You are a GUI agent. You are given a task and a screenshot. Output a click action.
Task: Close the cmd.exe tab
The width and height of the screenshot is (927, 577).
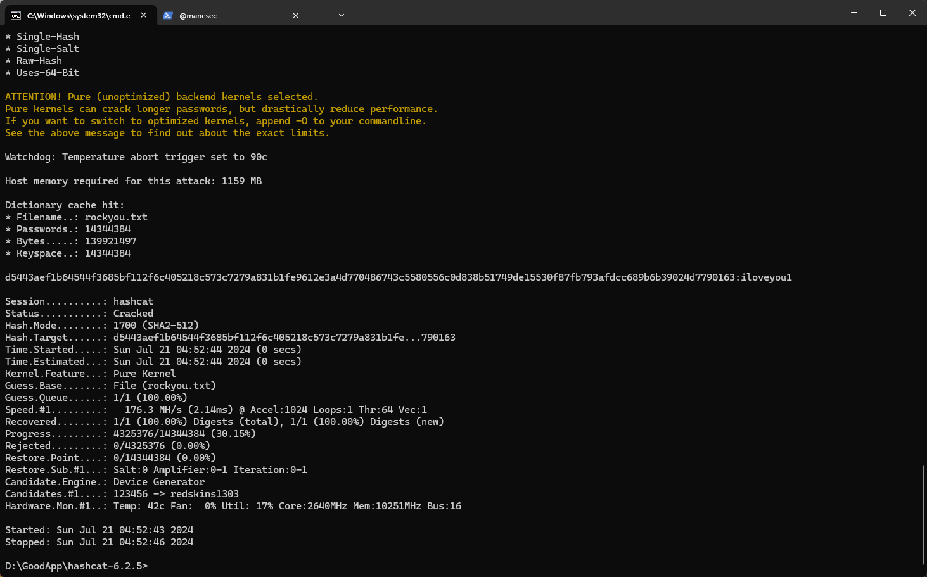tap(144, 15)
